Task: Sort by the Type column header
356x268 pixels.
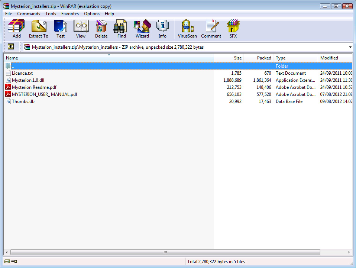Action: tap(295, 58)
